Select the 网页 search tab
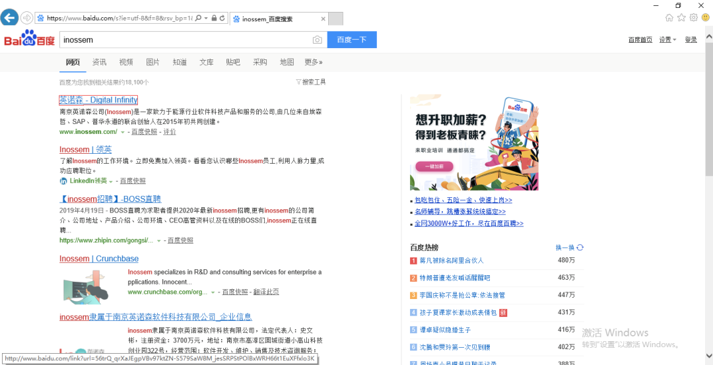Image resolution: width=713 pixels, height=365 pixels. [73, 62]
